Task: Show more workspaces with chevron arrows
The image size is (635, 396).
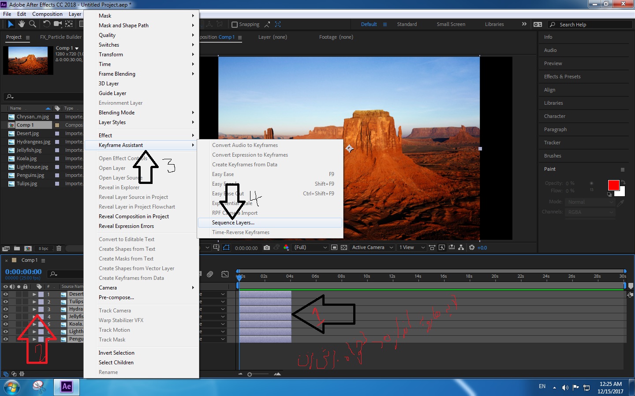Action: tap(524, 24)
